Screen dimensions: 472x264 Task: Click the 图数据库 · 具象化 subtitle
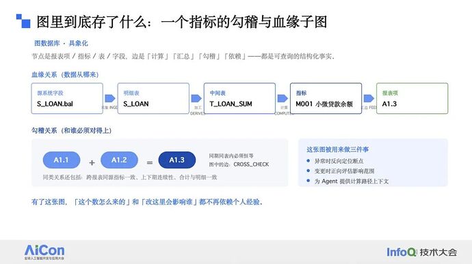coord(61,43)
